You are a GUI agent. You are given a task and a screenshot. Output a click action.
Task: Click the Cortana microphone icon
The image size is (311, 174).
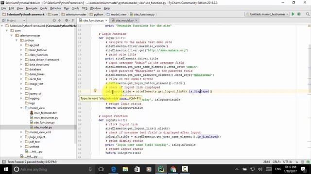pyautogui.click(x=90, y=169)
